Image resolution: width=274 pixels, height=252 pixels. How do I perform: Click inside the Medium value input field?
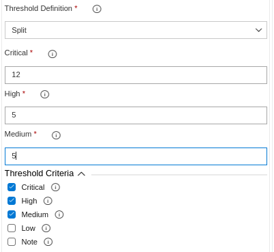click(x=136, y=156)
